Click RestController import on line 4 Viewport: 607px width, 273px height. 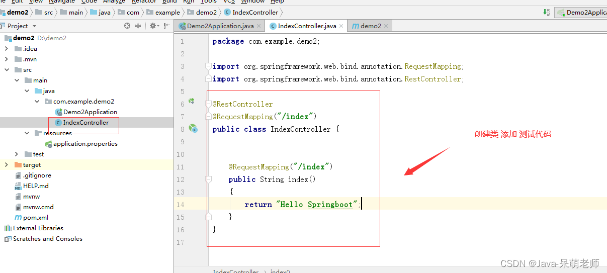pos(338,79)
